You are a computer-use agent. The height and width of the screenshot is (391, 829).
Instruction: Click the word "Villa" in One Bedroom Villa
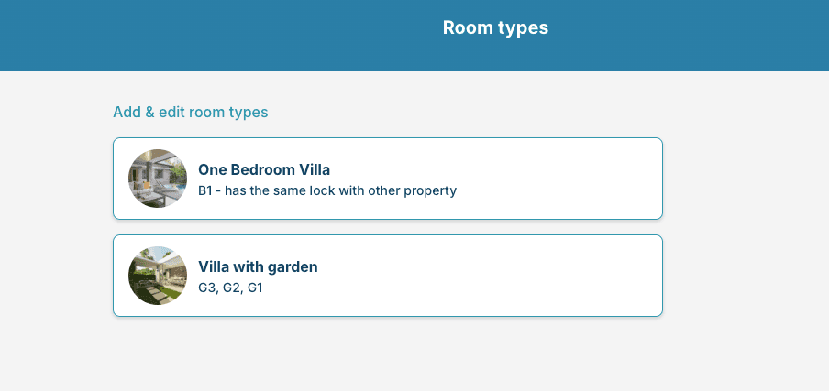(x=312, y=169)
